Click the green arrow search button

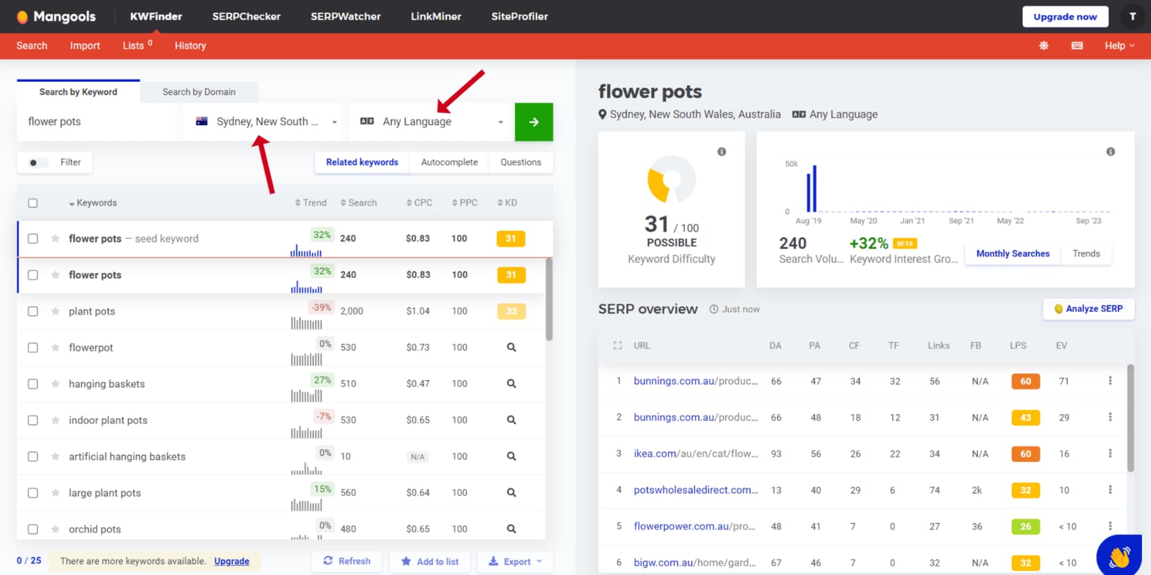click(x=533, y=121)
